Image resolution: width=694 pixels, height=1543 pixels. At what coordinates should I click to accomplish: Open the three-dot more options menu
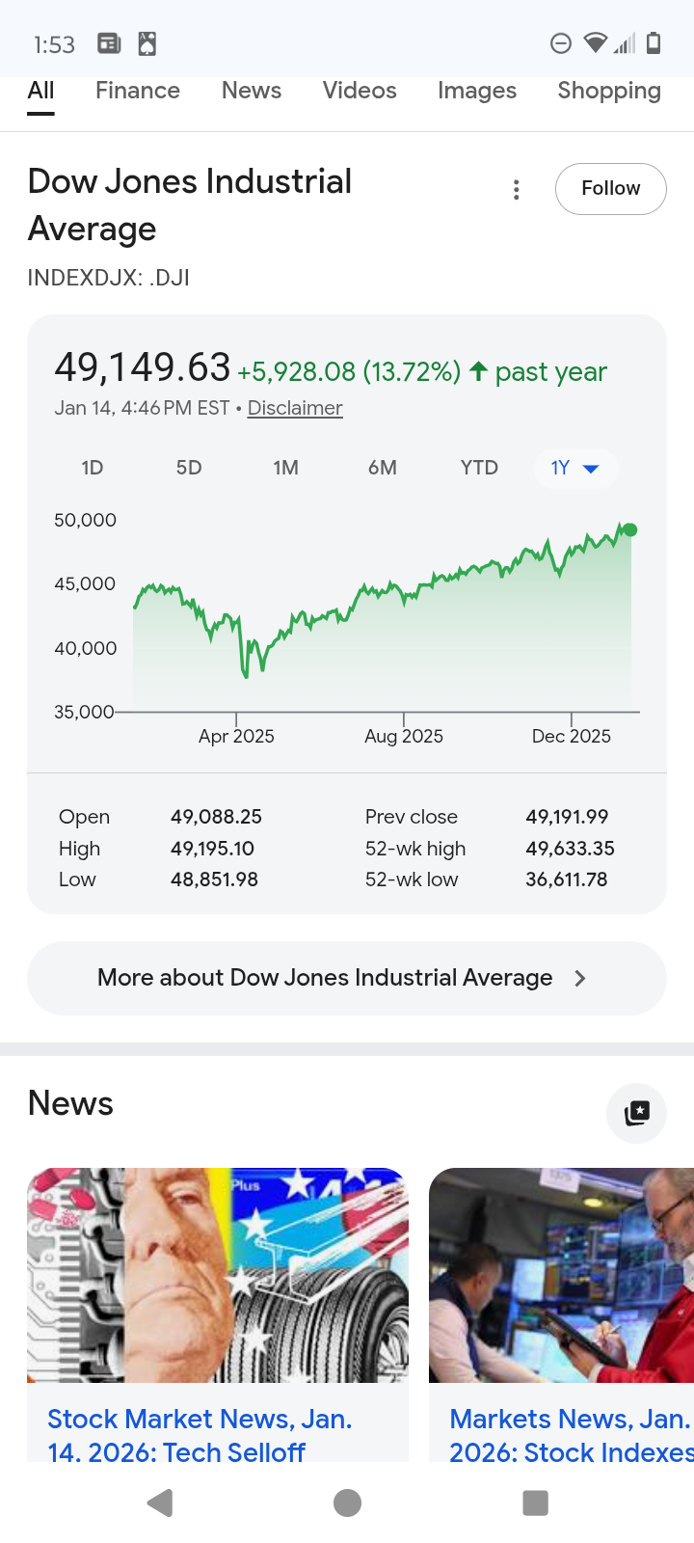[x=517, y=190]
